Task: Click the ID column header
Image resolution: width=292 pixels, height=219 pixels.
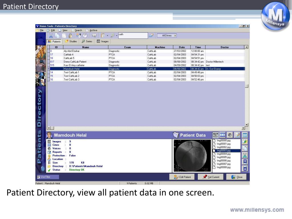Action: coord(56,47)
